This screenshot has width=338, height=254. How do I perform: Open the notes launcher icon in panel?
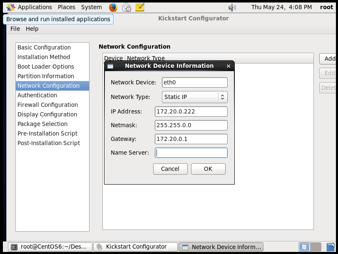coord(140,7)
